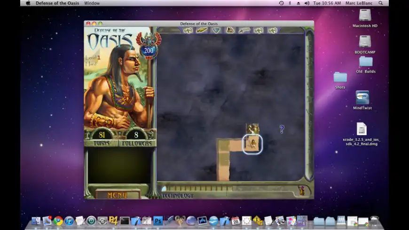Open the Window menu

click(x=92, y=3)
